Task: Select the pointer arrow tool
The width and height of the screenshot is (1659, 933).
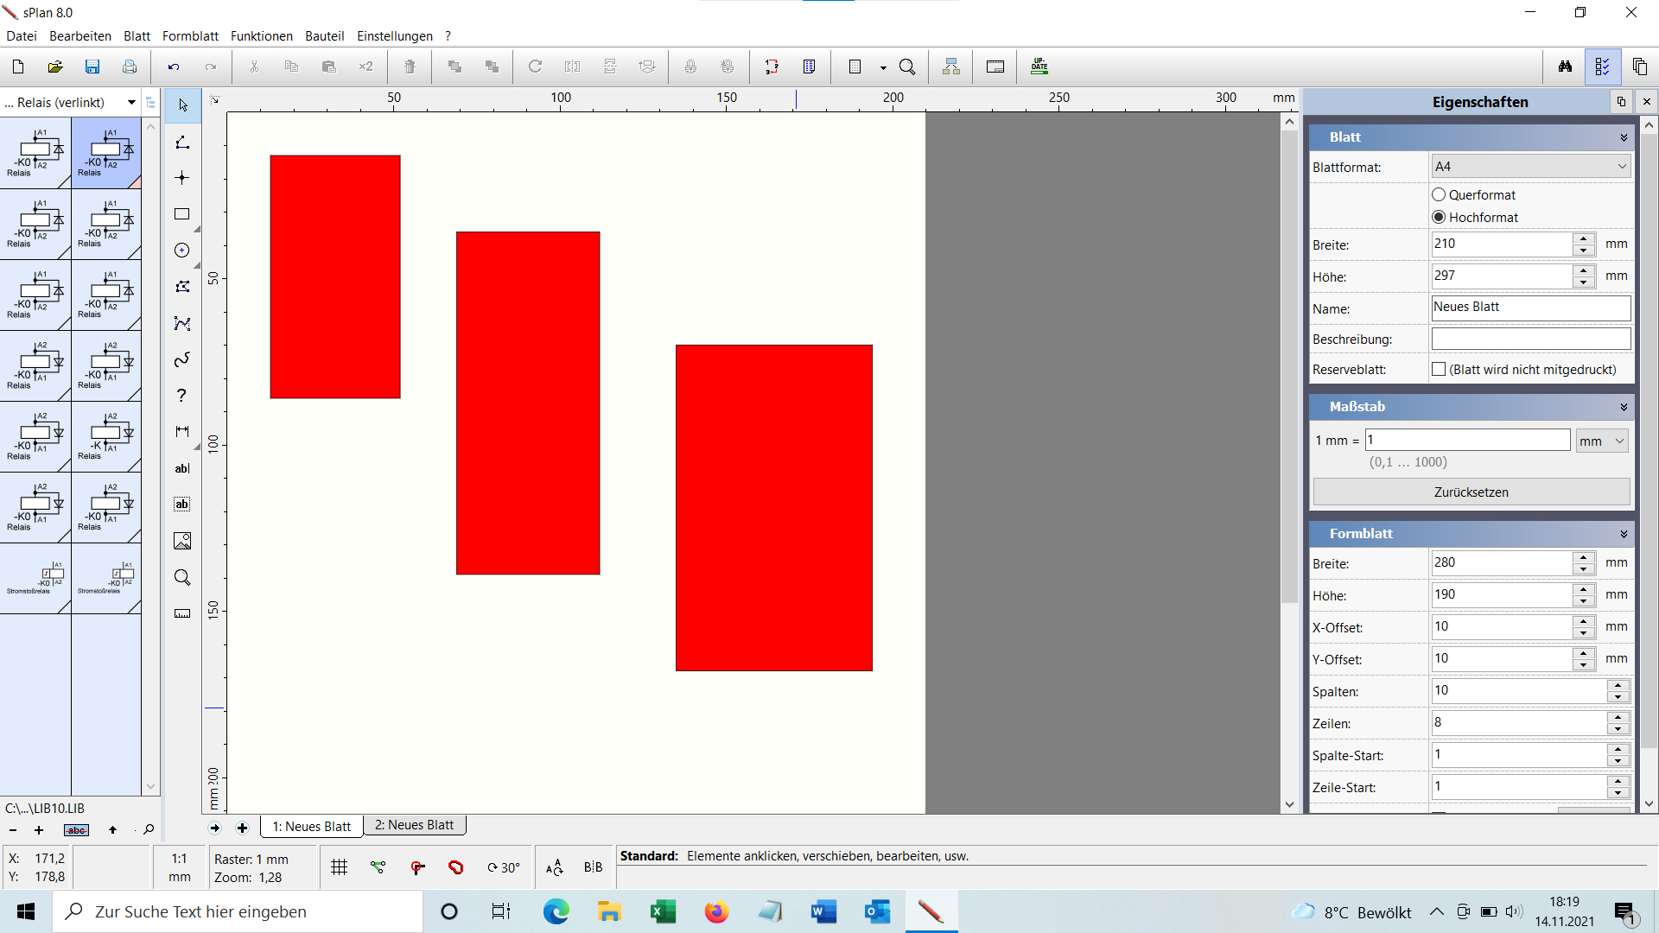Action: [x=182, y=105]
